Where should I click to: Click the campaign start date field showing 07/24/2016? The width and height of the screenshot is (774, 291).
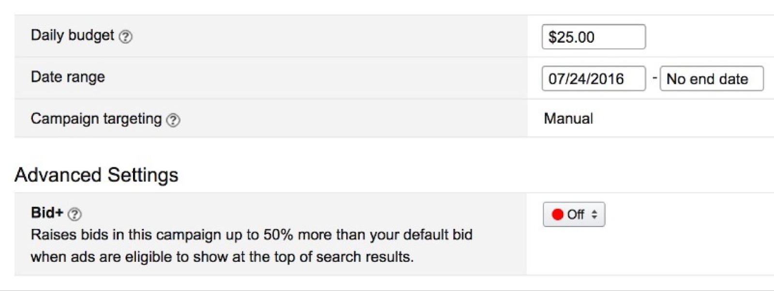pyautogui.click(x=593, y=79)
